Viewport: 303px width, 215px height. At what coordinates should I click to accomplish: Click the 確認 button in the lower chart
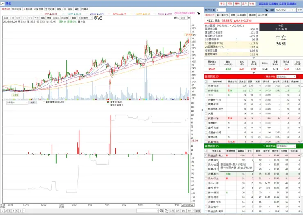33,103
